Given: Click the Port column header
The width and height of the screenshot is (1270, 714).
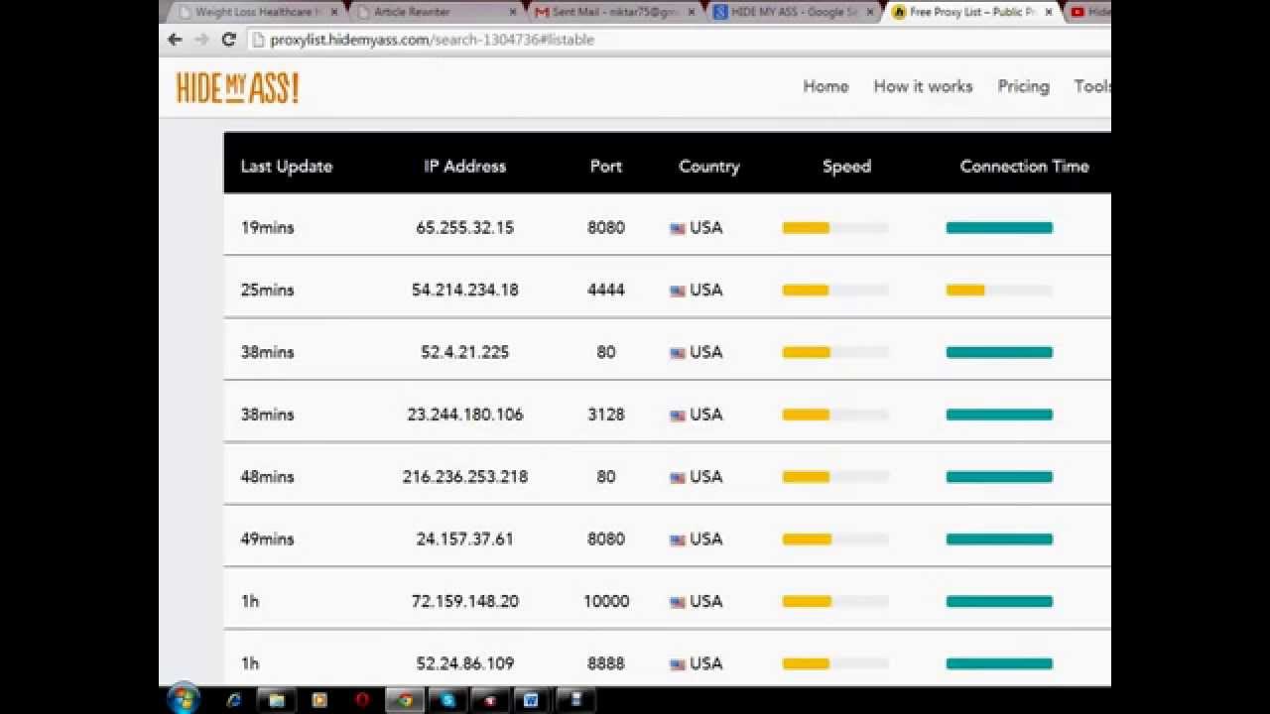Looking at the screenshot, I should point(606,166).
